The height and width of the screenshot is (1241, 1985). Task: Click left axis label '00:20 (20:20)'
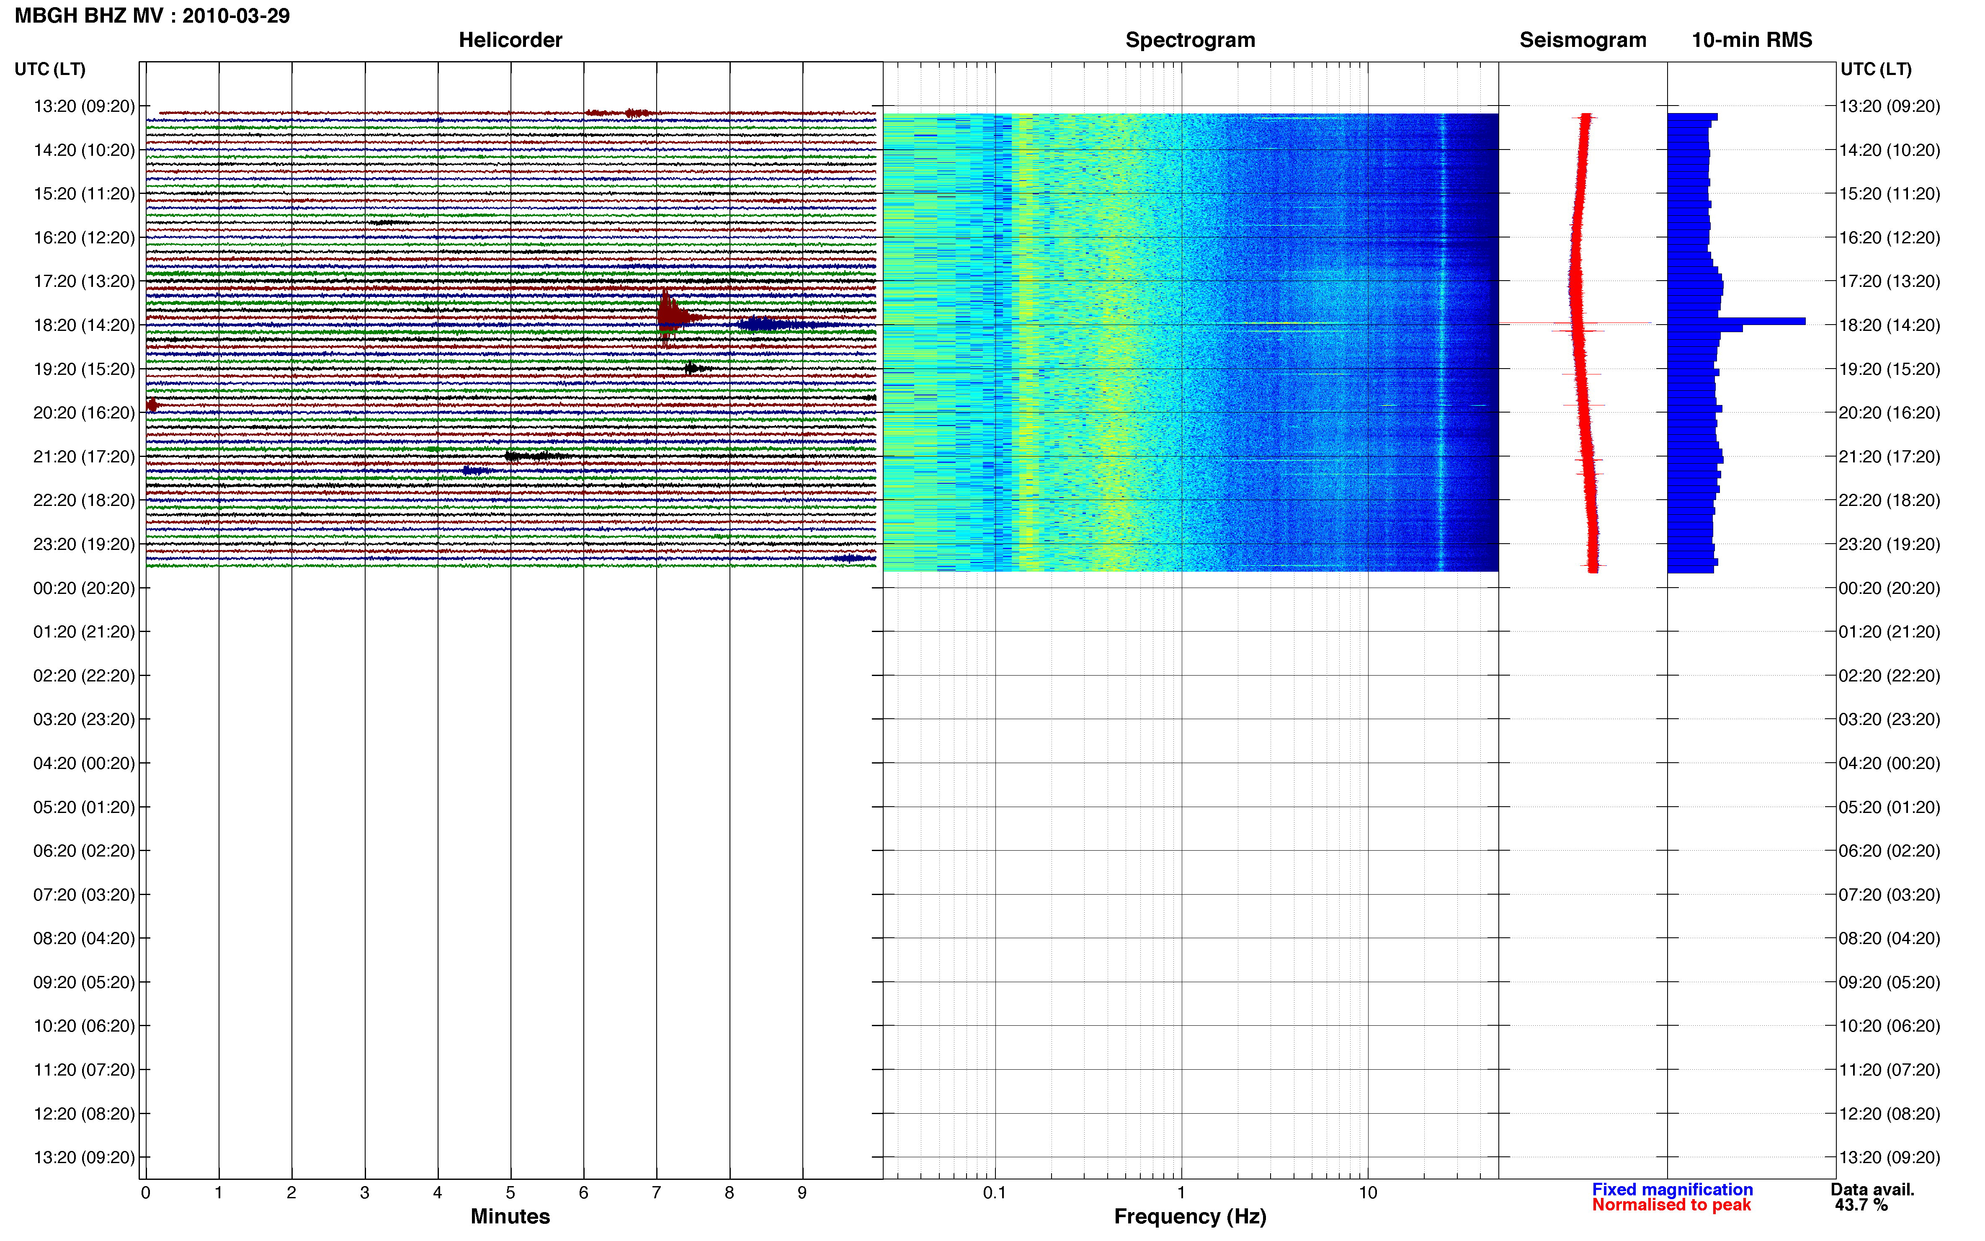click(x=84, y=588)
